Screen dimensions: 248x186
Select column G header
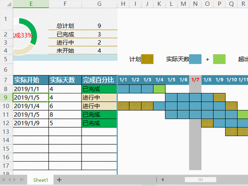pyautogui.click(x=99, y=4)
